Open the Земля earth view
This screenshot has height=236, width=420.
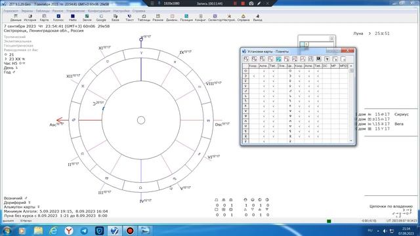click(87, 18)
